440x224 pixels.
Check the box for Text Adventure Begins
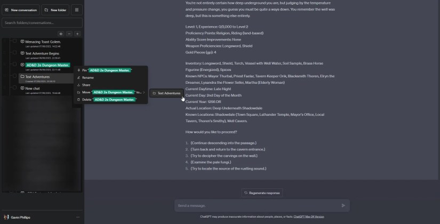coord(14,52)
